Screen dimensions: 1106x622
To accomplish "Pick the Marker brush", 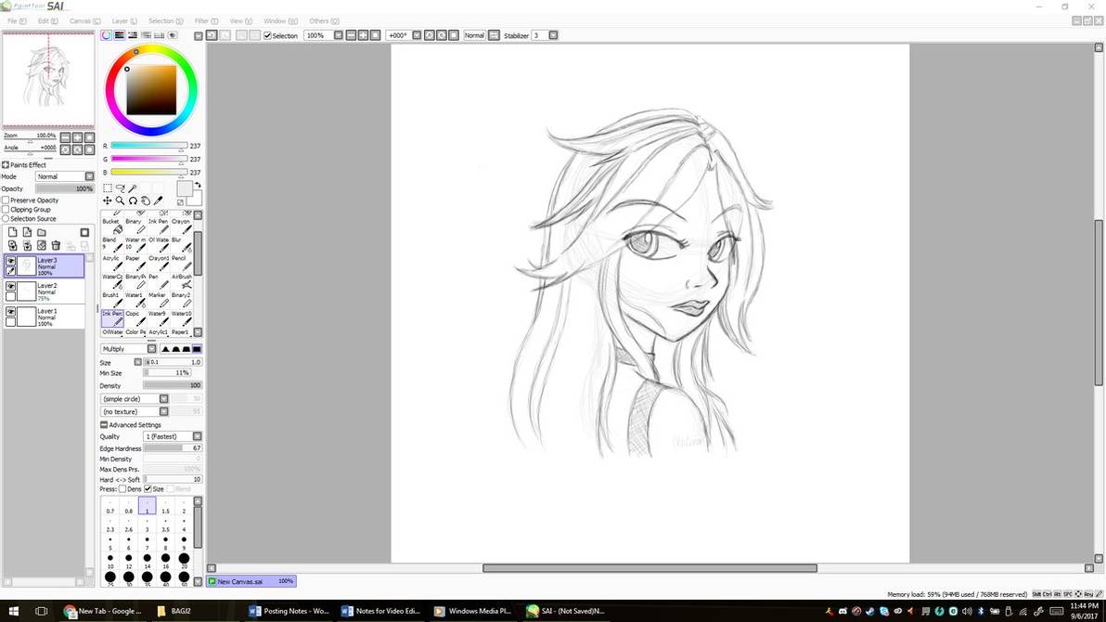I will 158,300.
